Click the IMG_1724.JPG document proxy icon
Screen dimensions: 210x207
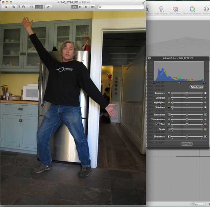(58, 2)
